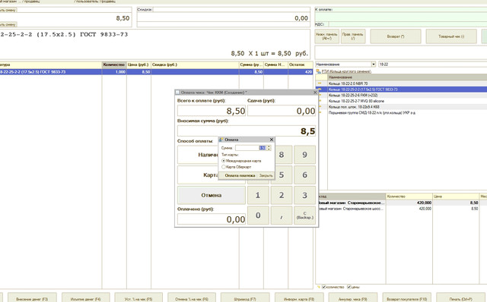This screenshot has height=302, width=487.
Task: Click the Наименование column header in the product list
Action: [407, 77]
